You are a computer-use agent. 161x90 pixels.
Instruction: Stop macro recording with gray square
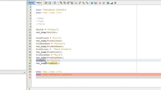[x=104, y=3]
